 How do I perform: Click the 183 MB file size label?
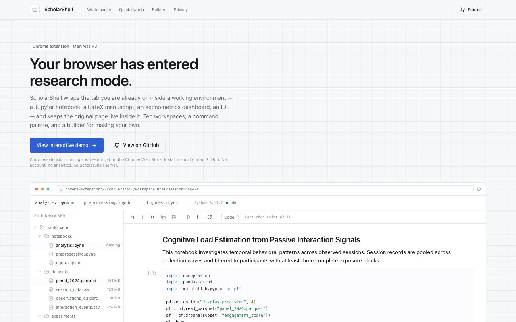(x=113, y=289)
